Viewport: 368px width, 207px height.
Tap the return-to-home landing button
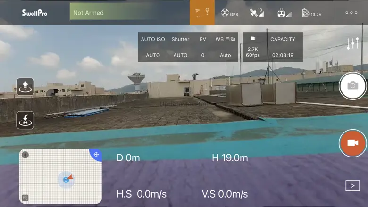point(25,120)
